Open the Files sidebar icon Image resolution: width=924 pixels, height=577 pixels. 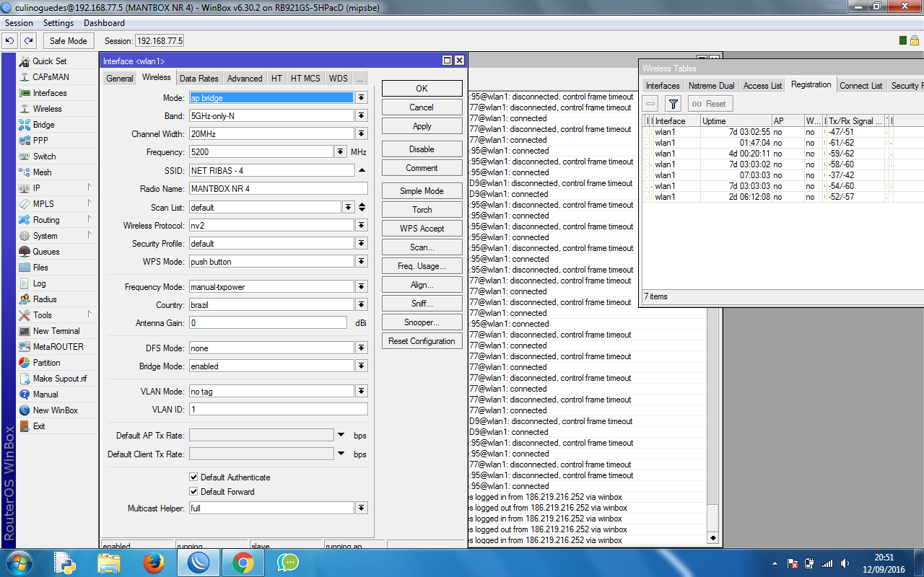click(25, 268)
